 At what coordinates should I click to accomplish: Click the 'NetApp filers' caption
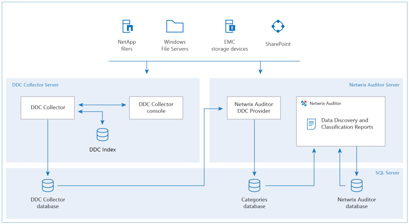pos(127,45)
